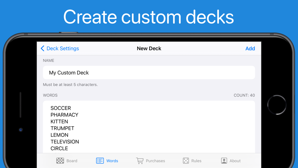Image resolution: width=298 pixels, height=168 pixels.
Task: Click the My Custom Deck name field
Action: click(x=149, y=73)
